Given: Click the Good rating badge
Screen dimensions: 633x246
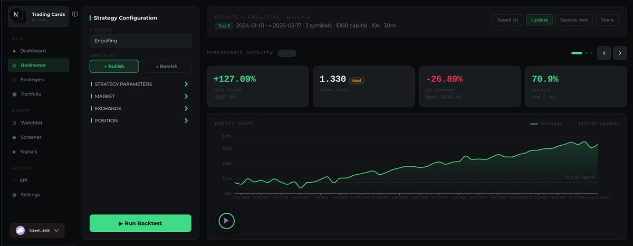Looking at the screenshot, I should [357, 81].
